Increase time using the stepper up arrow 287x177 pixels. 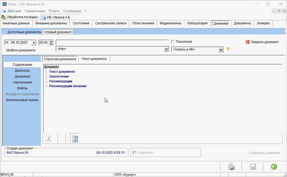coord(51,41)
